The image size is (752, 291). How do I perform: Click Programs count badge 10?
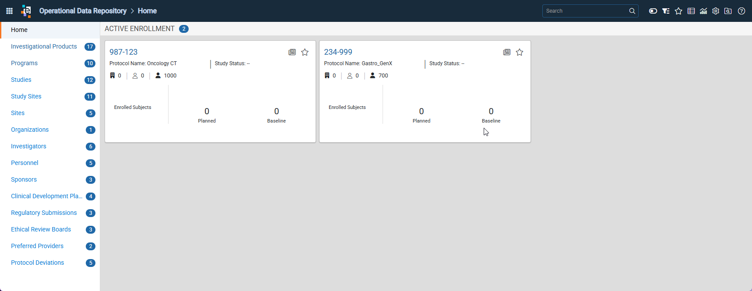point(90,63)
